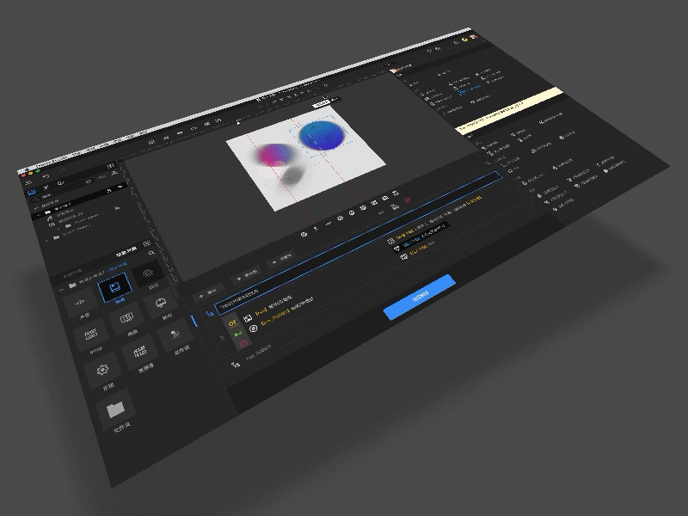The width and height of the screenshot is (688, 516).
Task: Click the search magnifier icon above the component grid
Action: click(x=151, y=253)
